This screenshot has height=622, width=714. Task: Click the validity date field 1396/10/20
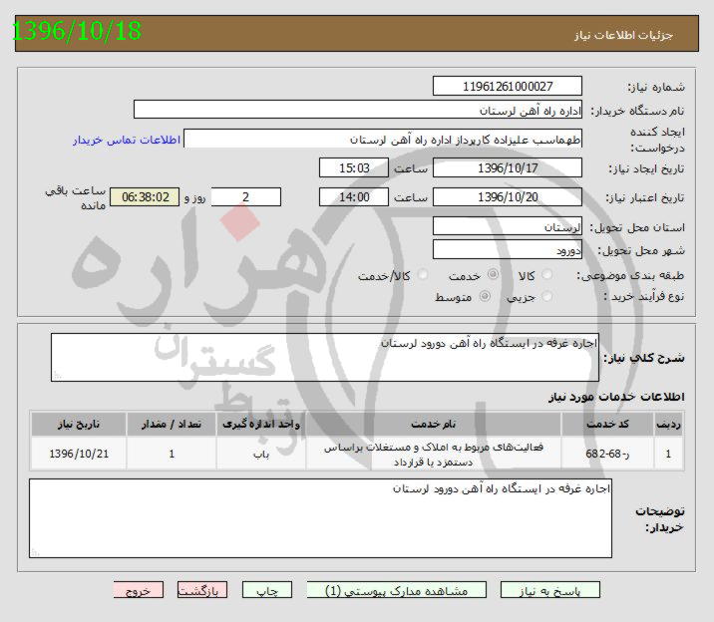[x=508, y=197]
